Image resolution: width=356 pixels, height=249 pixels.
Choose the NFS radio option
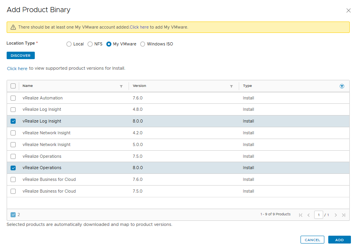click(x=90, y=44)
